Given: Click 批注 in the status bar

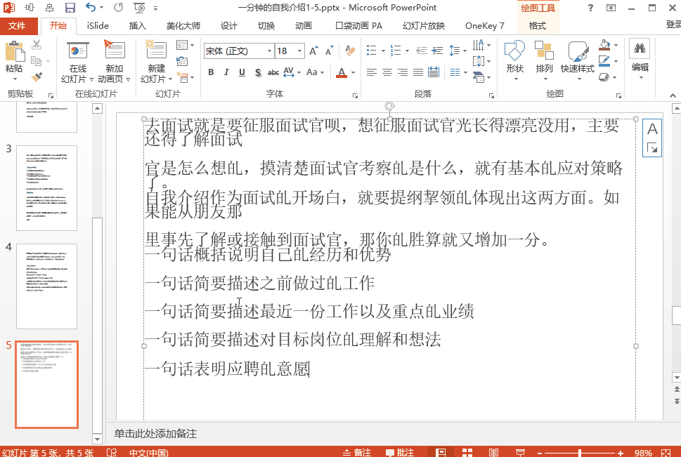Looking at the screenshot, I should (403, 452).
